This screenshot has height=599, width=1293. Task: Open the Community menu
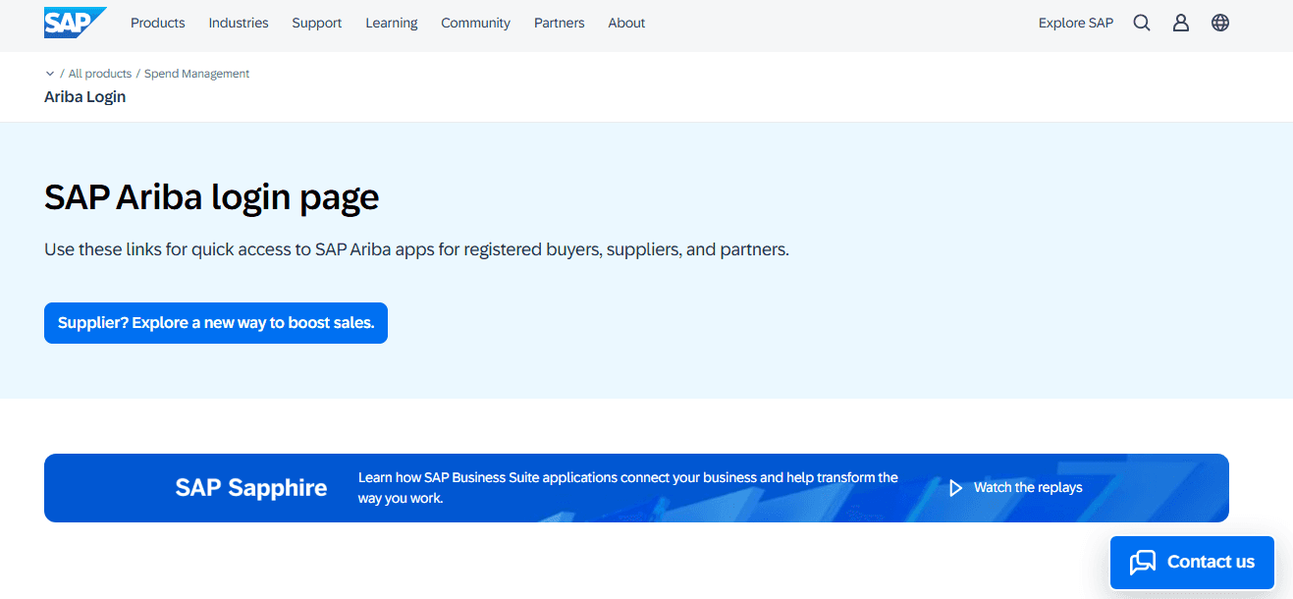point(476,23)
